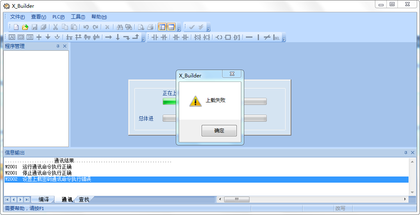
Task: Click the New file icon
Action: tap(16, 27)
